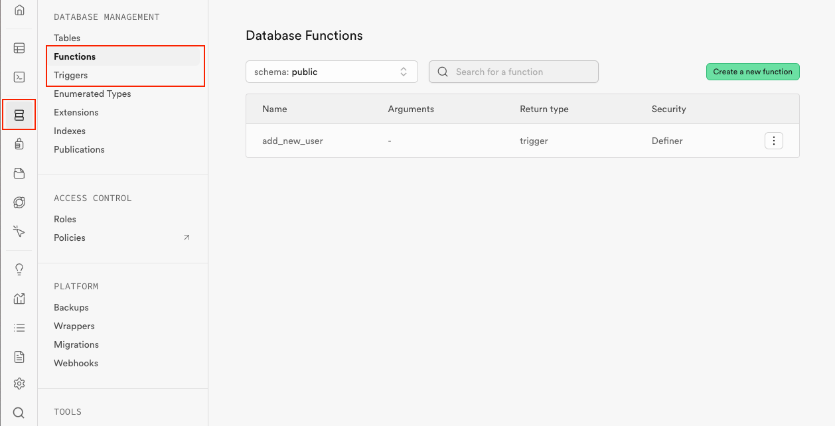Open the lightbulb Advisors icon
Screen dimensions: 835x426
pos(19,269)
